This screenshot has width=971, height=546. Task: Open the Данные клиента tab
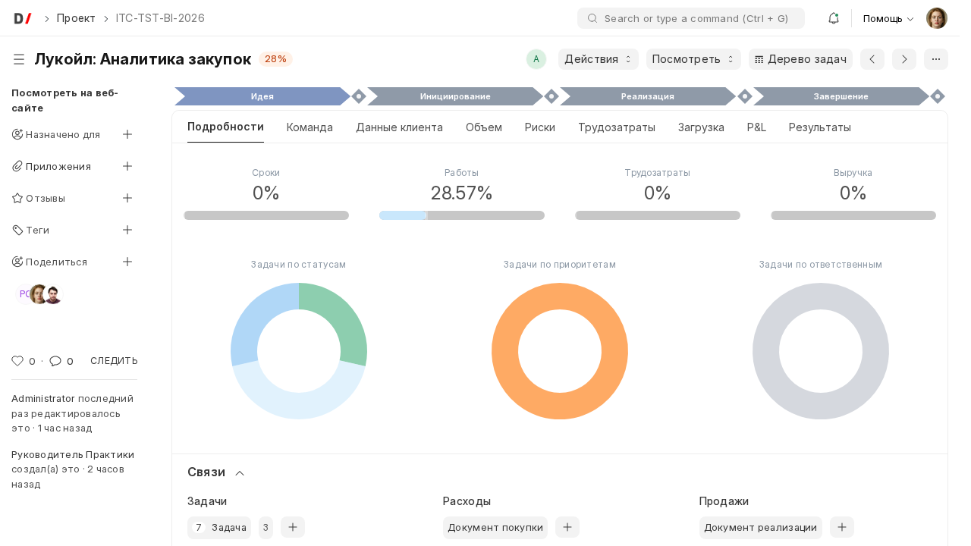(x=399, y=127)
